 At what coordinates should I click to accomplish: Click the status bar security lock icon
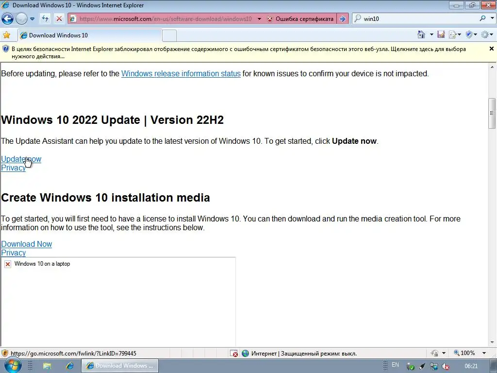(x=434, y=353)
